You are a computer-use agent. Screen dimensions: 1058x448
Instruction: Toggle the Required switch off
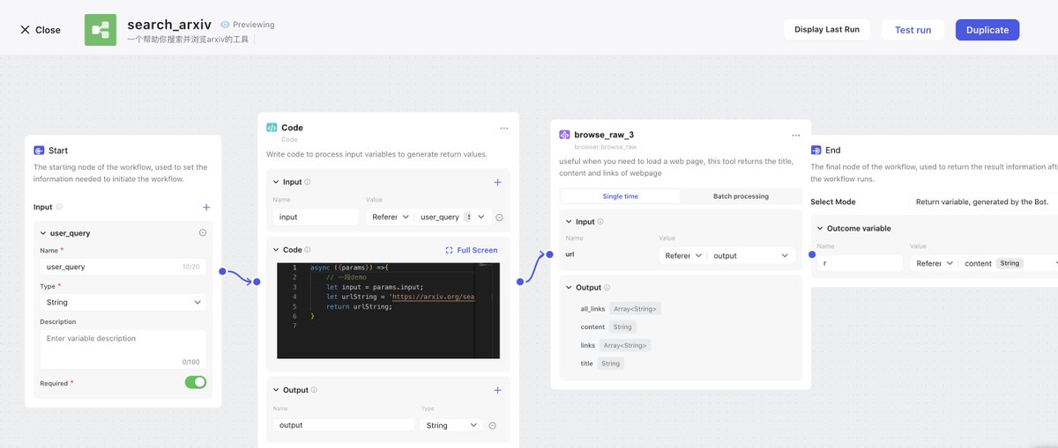pyautogui.click(x=196, y=382)
